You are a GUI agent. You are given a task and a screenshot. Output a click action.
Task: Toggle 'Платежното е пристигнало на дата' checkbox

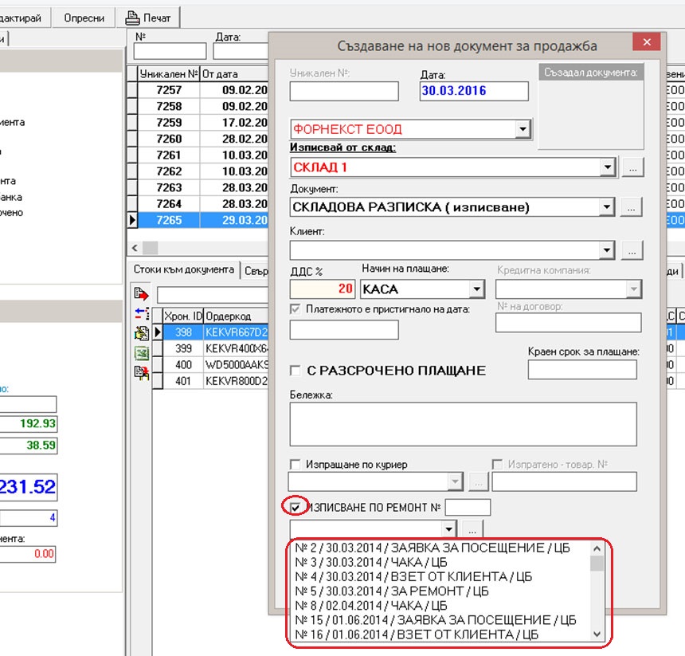[296, 309]
